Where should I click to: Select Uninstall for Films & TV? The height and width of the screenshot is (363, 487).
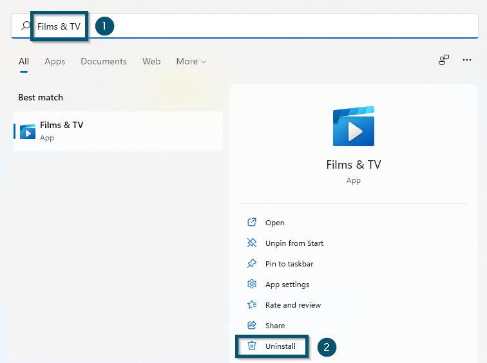[280, 346]
